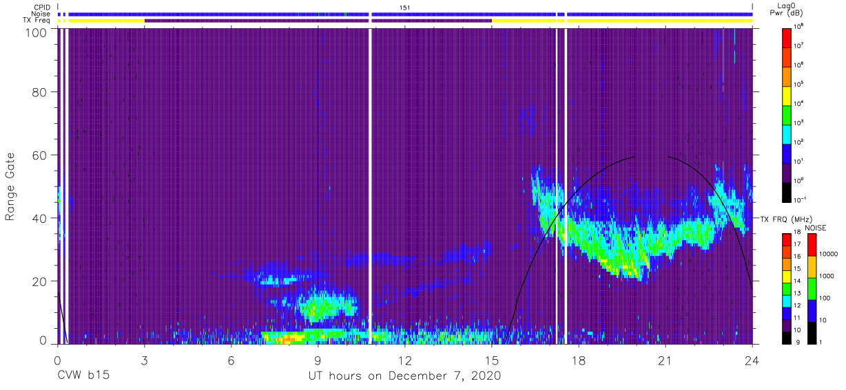This screenshot has height=390, width=846.
Task: Click the red top segment of the NOISE colorbar
Action: tap(812, 245)
